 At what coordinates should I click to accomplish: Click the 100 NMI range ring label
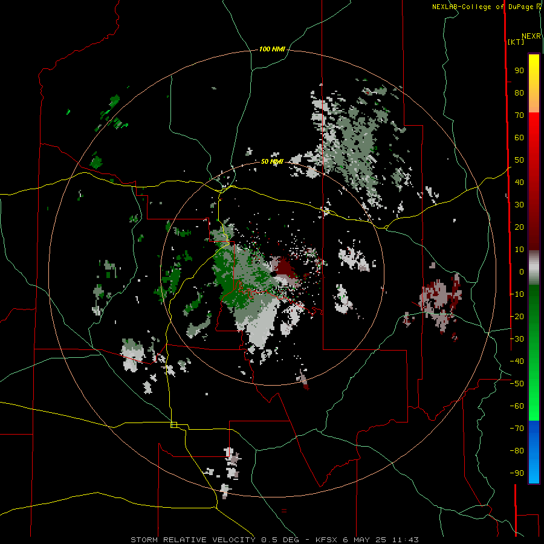(x=272, y=49)
